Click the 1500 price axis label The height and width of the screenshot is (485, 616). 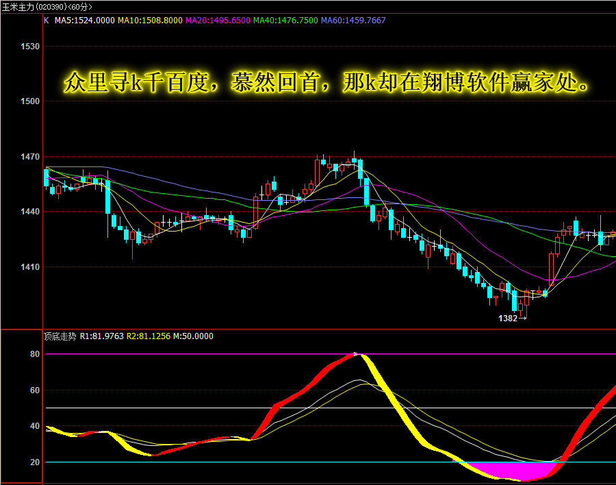(x=30, y=101)
